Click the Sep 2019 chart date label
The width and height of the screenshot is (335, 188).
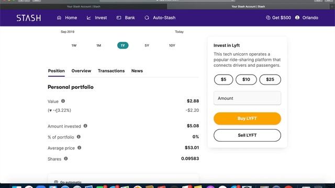tap(68, 32)
